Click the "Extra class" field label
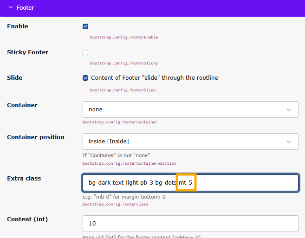This screenshot has height=238, width=305. click(x=24, y=179)
